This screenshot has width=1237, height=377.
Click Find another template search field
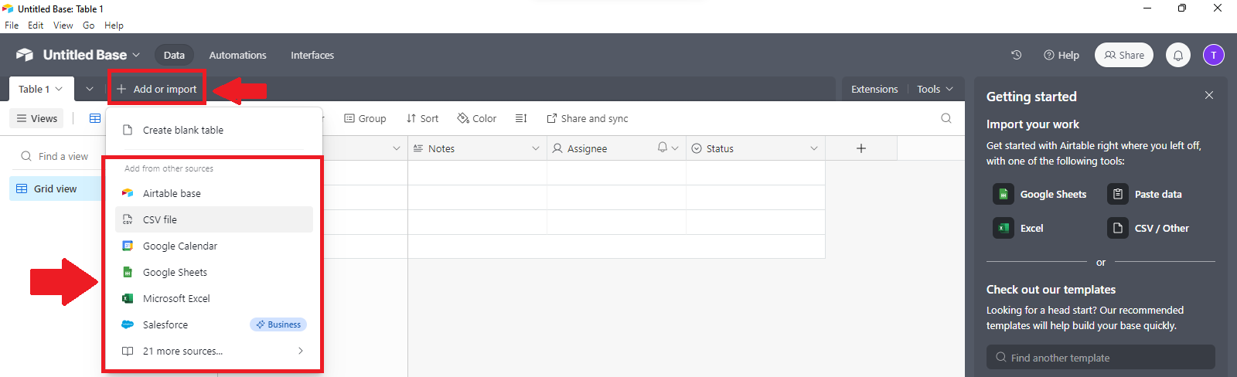1101,358
